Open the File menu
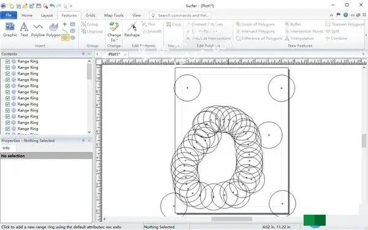Viewport: 368px width, 230px height. pyautogui.click(x=9, y=15)
